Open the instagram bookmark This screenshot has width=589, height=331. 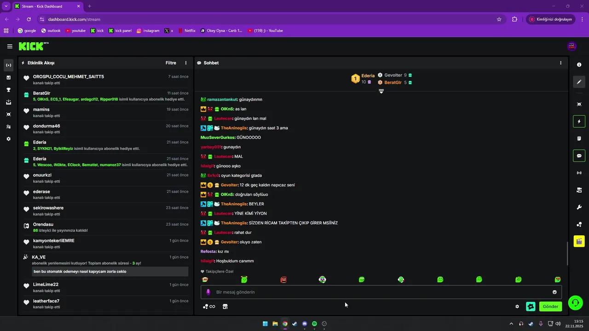tap(148, 31)
